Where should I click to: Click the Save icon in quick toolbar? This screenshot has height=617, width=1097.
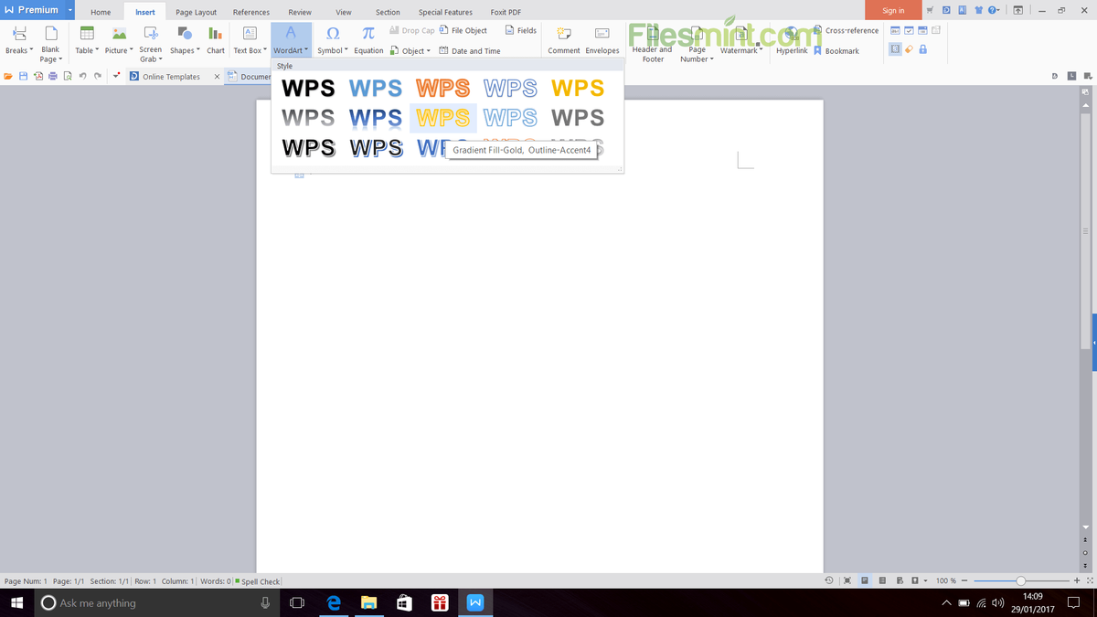23,76
